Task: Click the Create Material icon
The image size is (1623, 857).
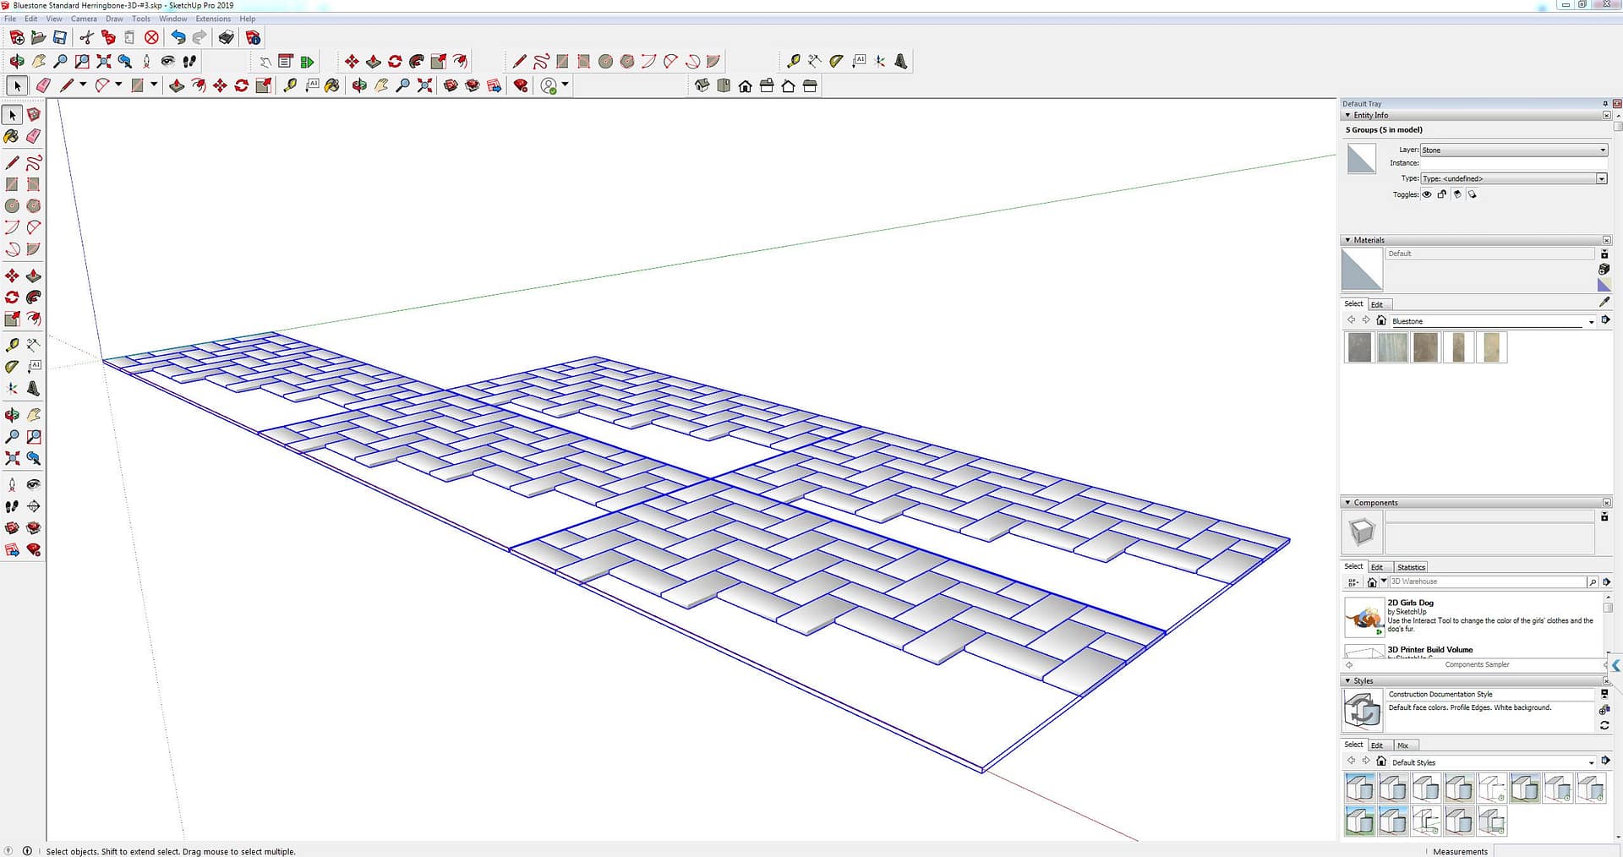Action: pos(1604,269)
